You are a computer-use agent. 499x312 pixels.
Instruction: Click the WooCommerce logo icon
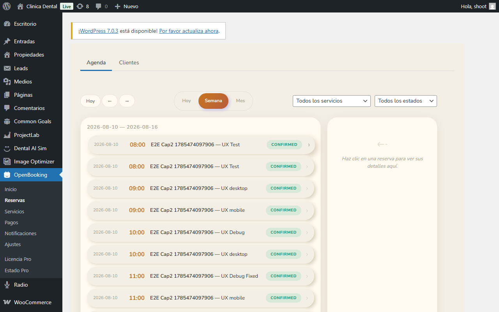pos(7,302)
